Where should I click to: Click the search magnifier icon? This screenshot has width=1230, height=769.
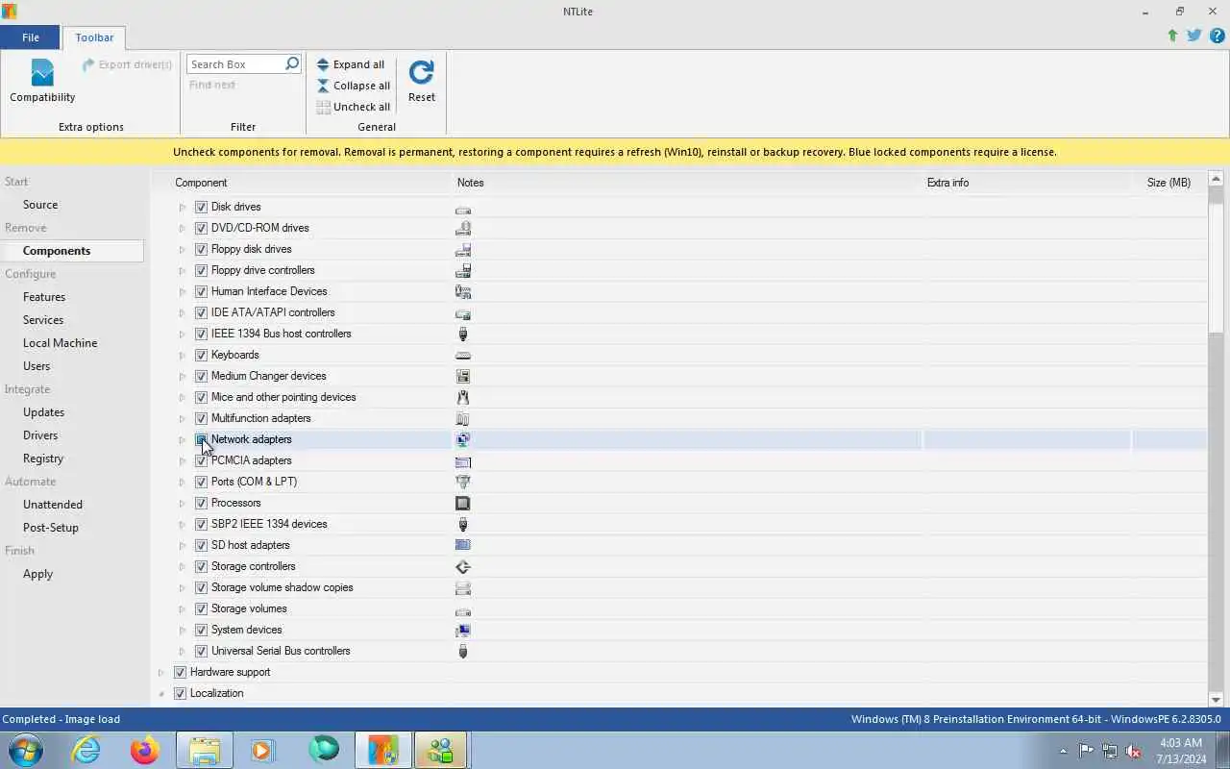292,63
